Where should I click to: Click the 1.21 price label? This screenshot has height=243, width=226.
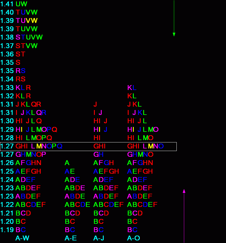7,213
